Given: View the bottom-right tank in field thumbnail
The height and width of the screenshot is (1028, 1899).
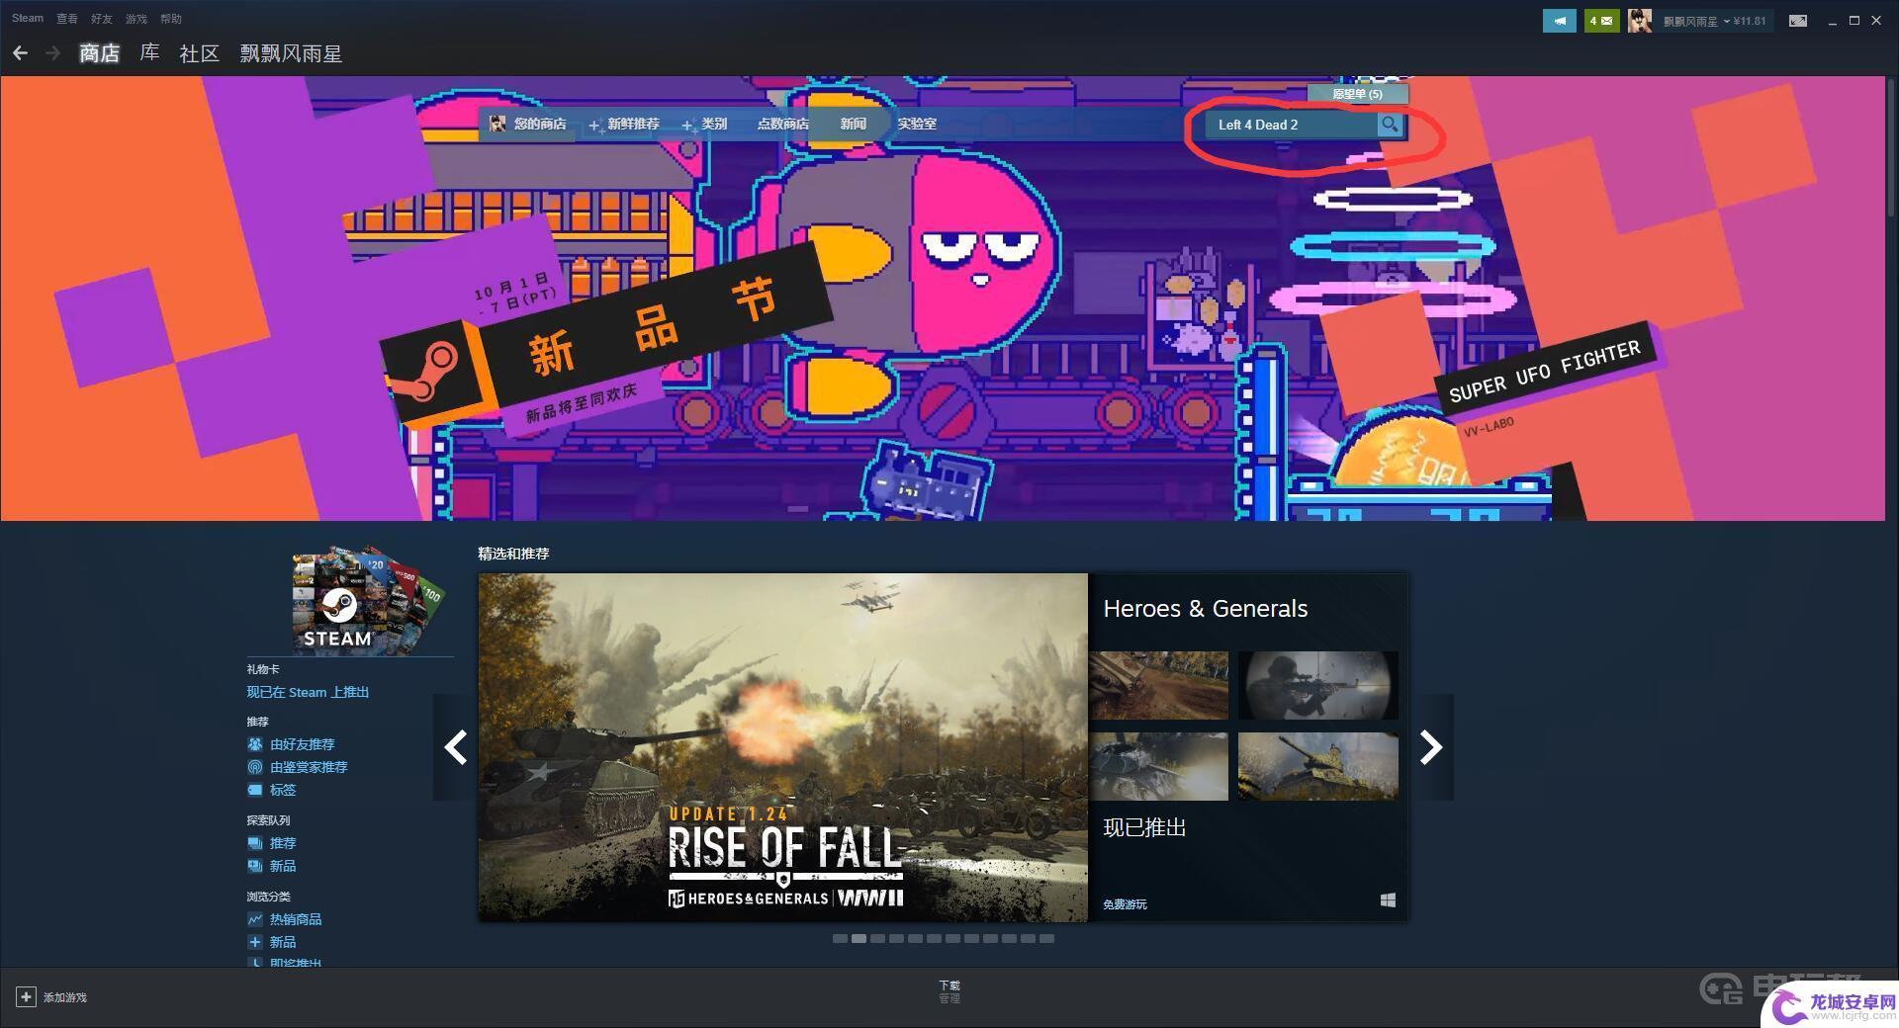Looking at the screenshot, I should [1317, 766].
